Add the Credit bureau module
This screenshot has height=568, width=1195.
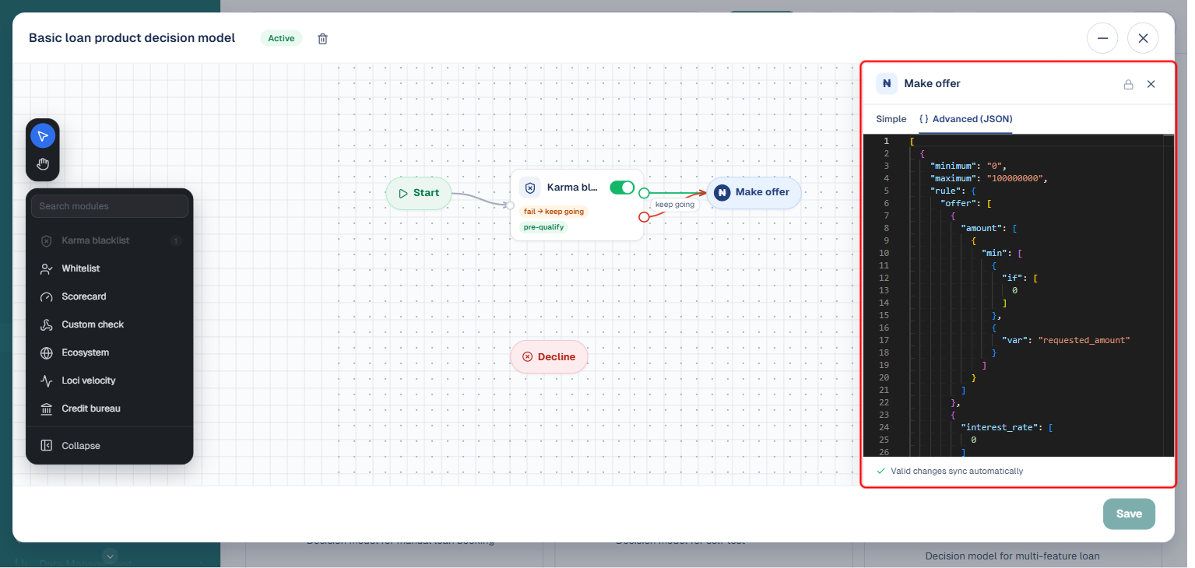click(x=110, y=408)
